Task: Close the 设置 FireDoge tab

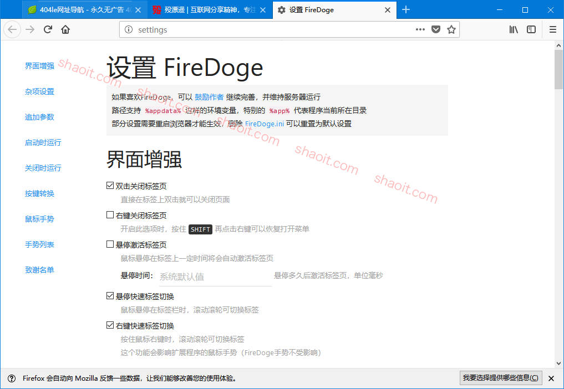Action: (388, 10)
